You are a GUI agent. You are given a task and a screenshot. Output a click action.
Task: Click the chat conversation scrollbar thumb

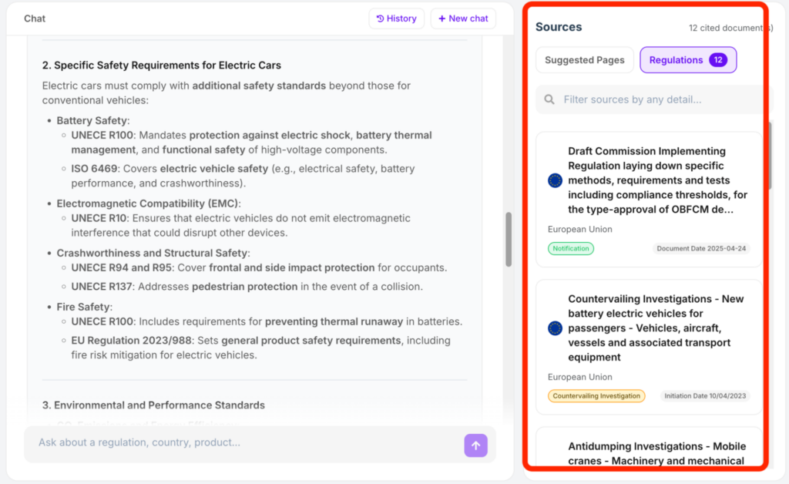[509, 240]
